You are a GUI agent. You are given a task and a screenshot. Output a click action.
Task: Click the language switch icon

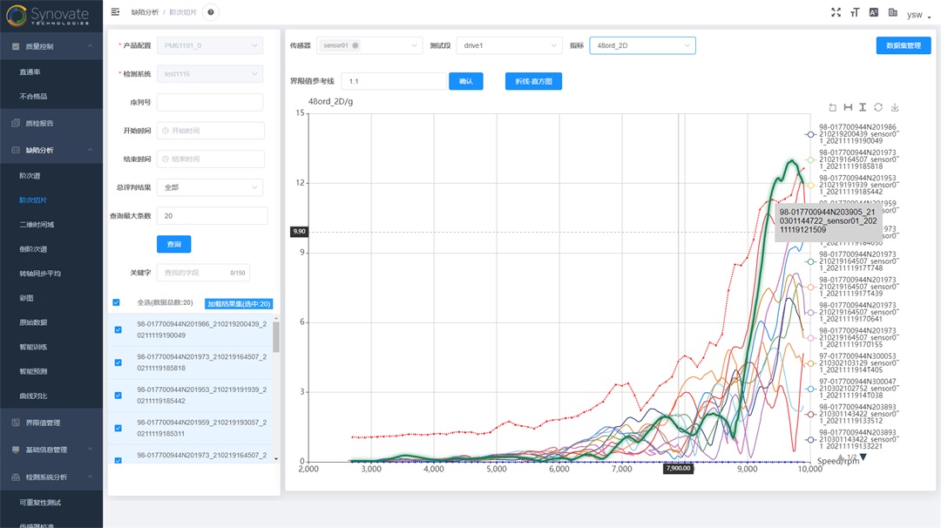pos(892,12)
